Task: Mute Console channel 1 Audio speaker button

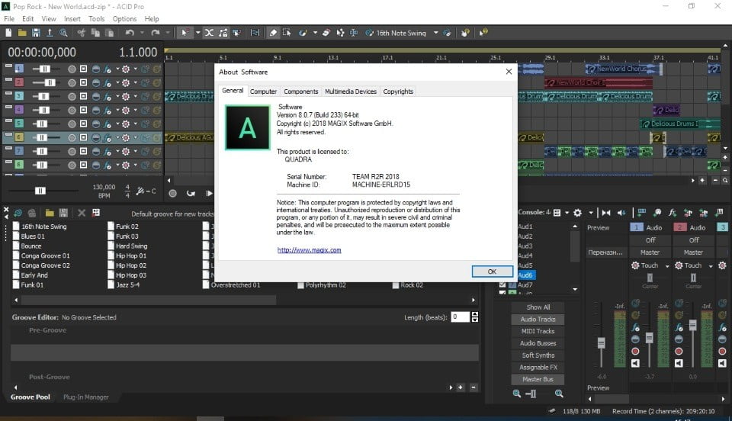Action: (635, 363)
